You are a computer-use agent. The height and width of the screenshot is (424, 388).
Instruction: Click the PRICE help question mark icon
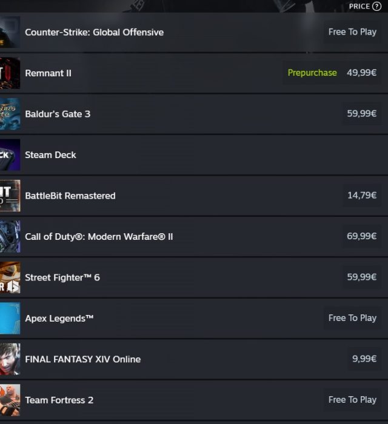376,6
